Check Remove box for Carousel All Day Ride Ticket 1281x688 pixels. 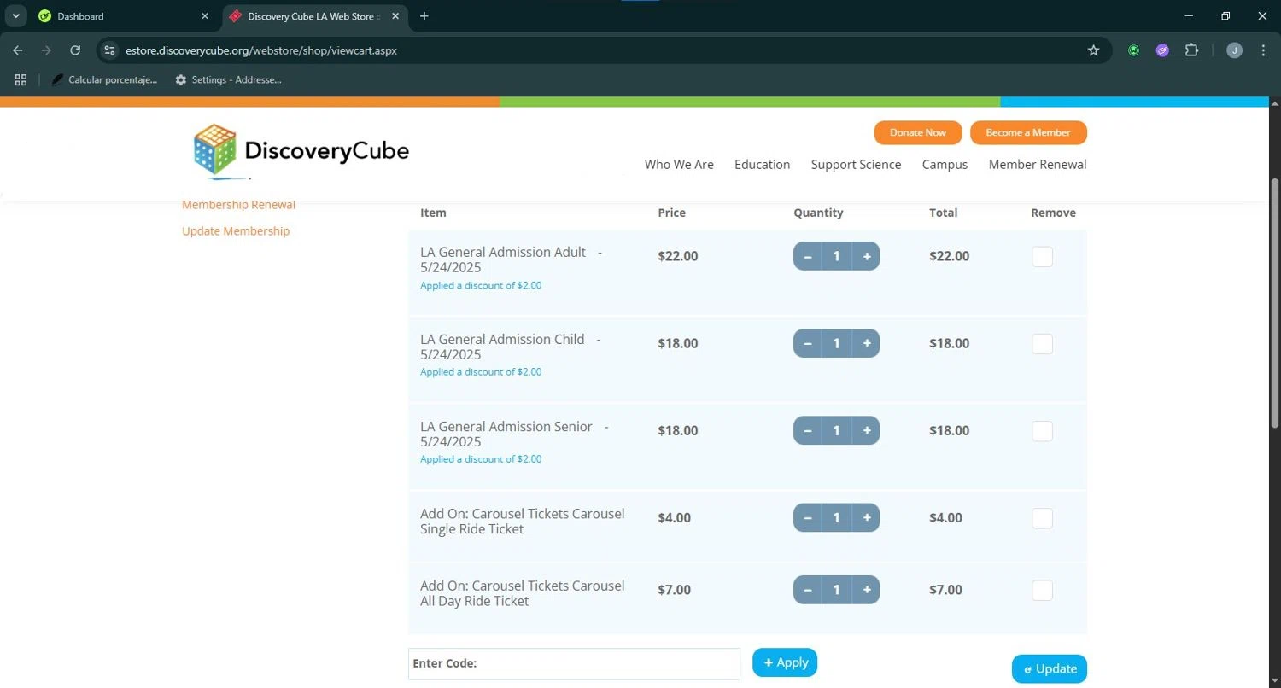(1042, 589)
